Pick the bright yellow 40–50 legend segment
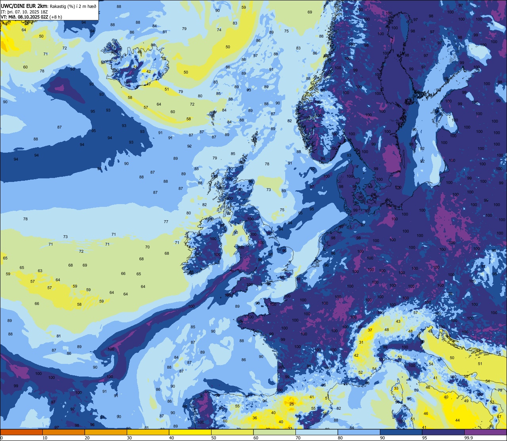Image resolution: width=507 pixels, height=441 pixels. coord(190,432)
